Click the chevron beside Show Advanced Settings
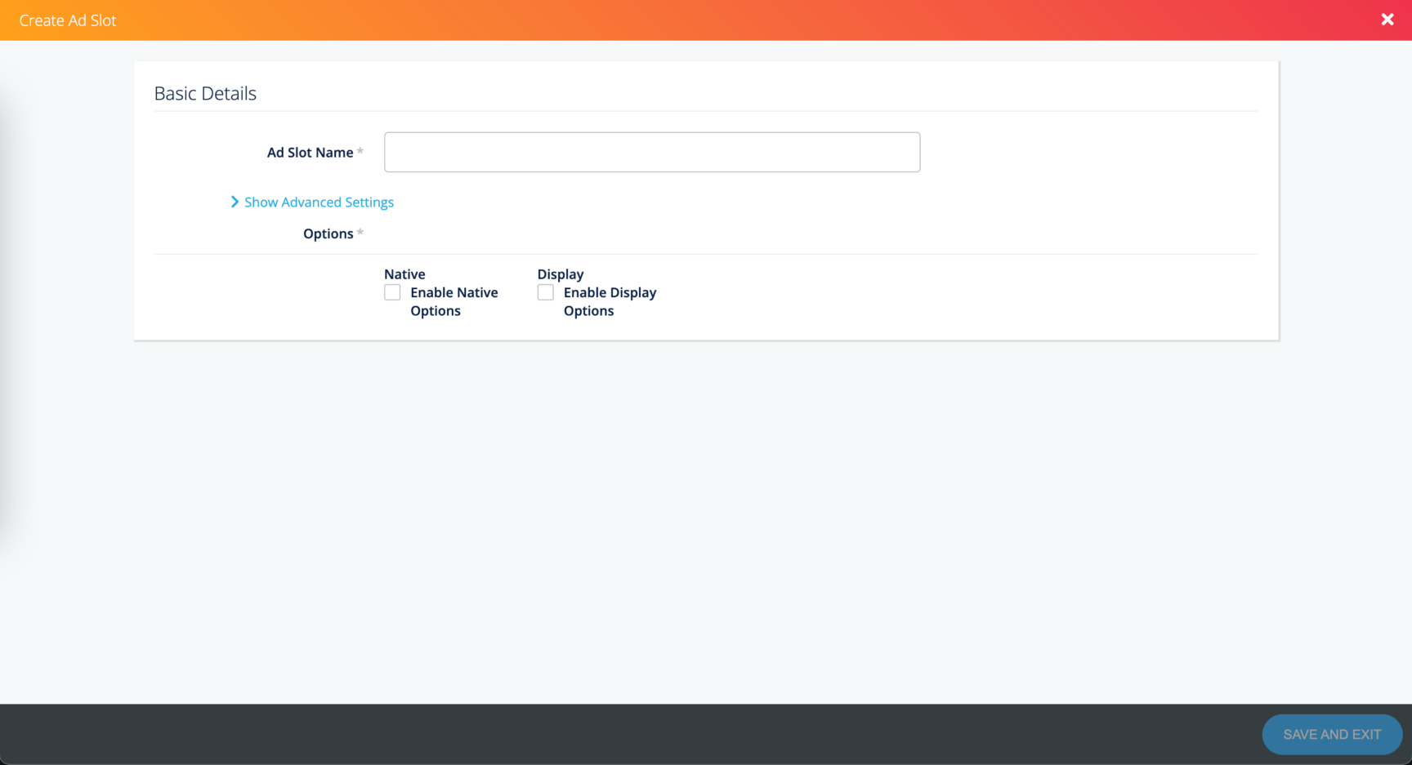The image size is (1412, 765). point(235,202)
